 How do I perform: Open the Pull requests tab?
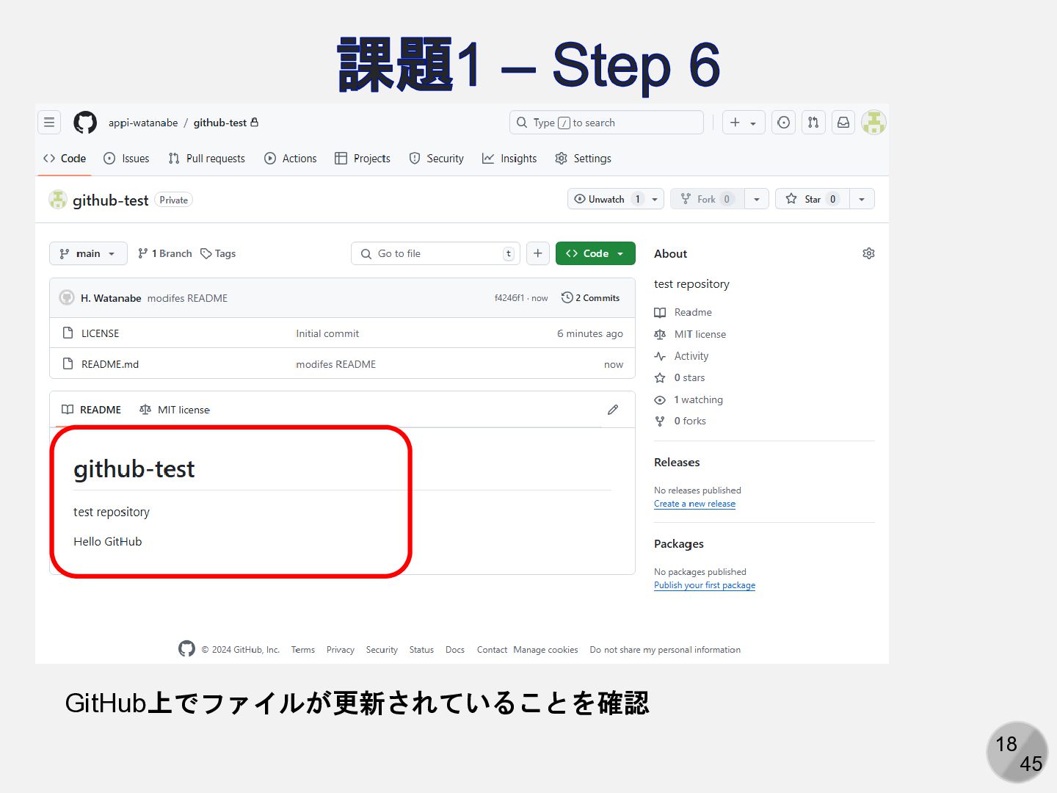tap(207, 159)
